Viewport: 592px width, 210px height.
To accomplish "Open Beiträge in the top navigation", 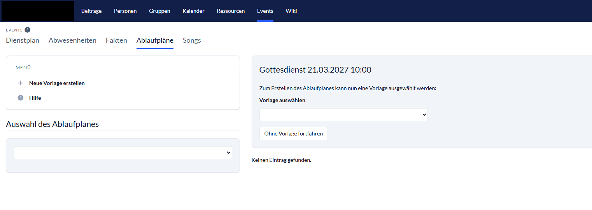I will (x=91, y=11).
